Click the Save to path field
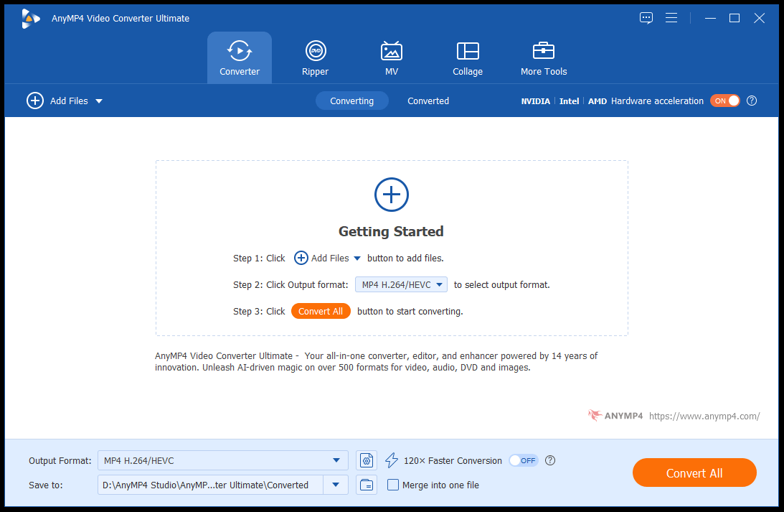Image resolution: width=784 pixels, height=512 pixels. pyautogui.click(x=210, y=485)
